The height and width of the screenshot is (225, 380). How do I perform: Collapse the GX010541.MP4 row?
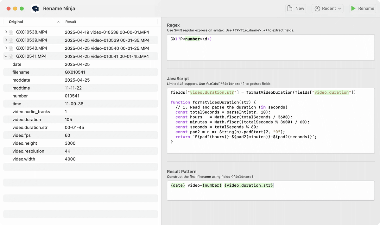point(6,56)
